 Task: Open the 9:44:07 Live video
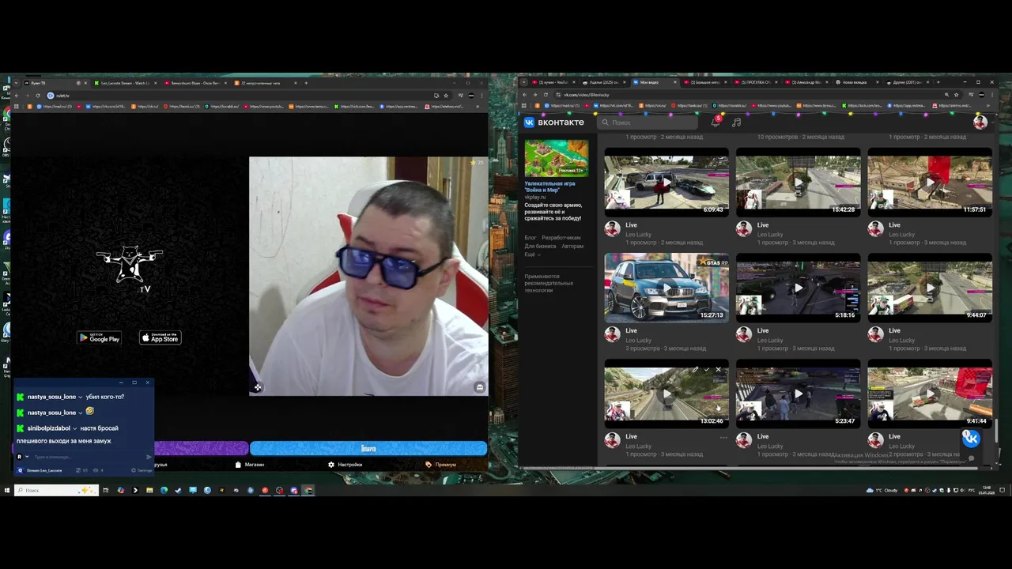pyautogui.click(x=930, y=287)
